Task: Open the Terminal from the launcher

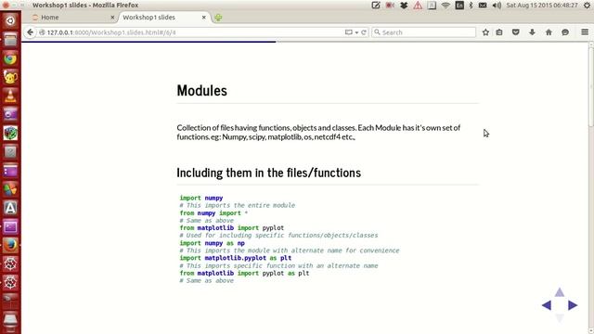Action: click(10, 226)
